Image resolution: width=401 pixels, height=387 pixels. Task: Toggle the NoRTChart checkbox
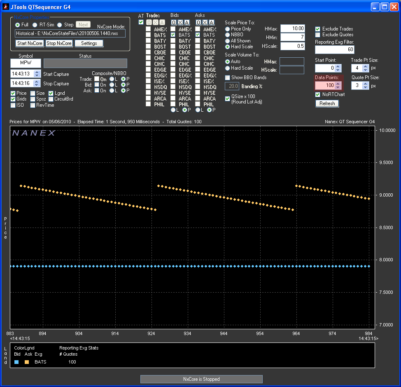(x=317, y=94)
